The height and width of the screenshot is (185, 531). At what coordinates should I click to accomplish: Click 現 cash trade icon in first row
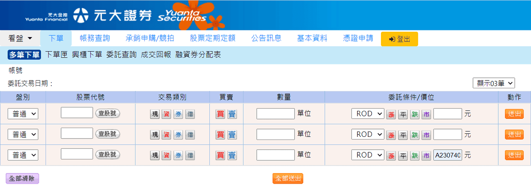155,114
